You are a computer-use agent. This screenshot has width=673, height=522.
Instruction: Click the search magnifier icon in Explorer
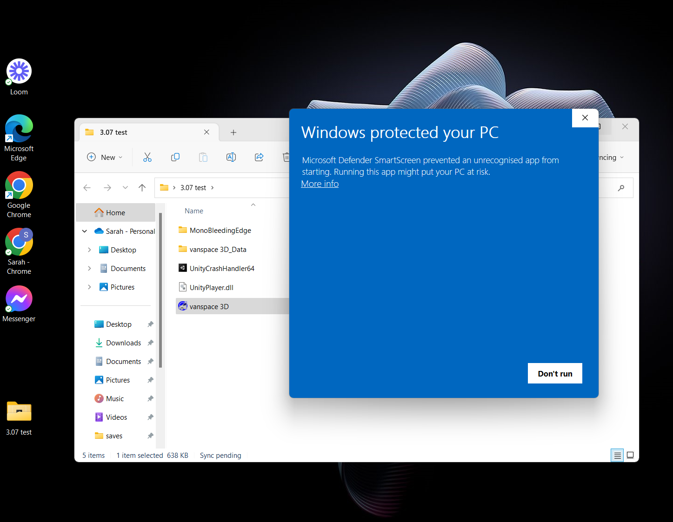click(x=621, y=188)
